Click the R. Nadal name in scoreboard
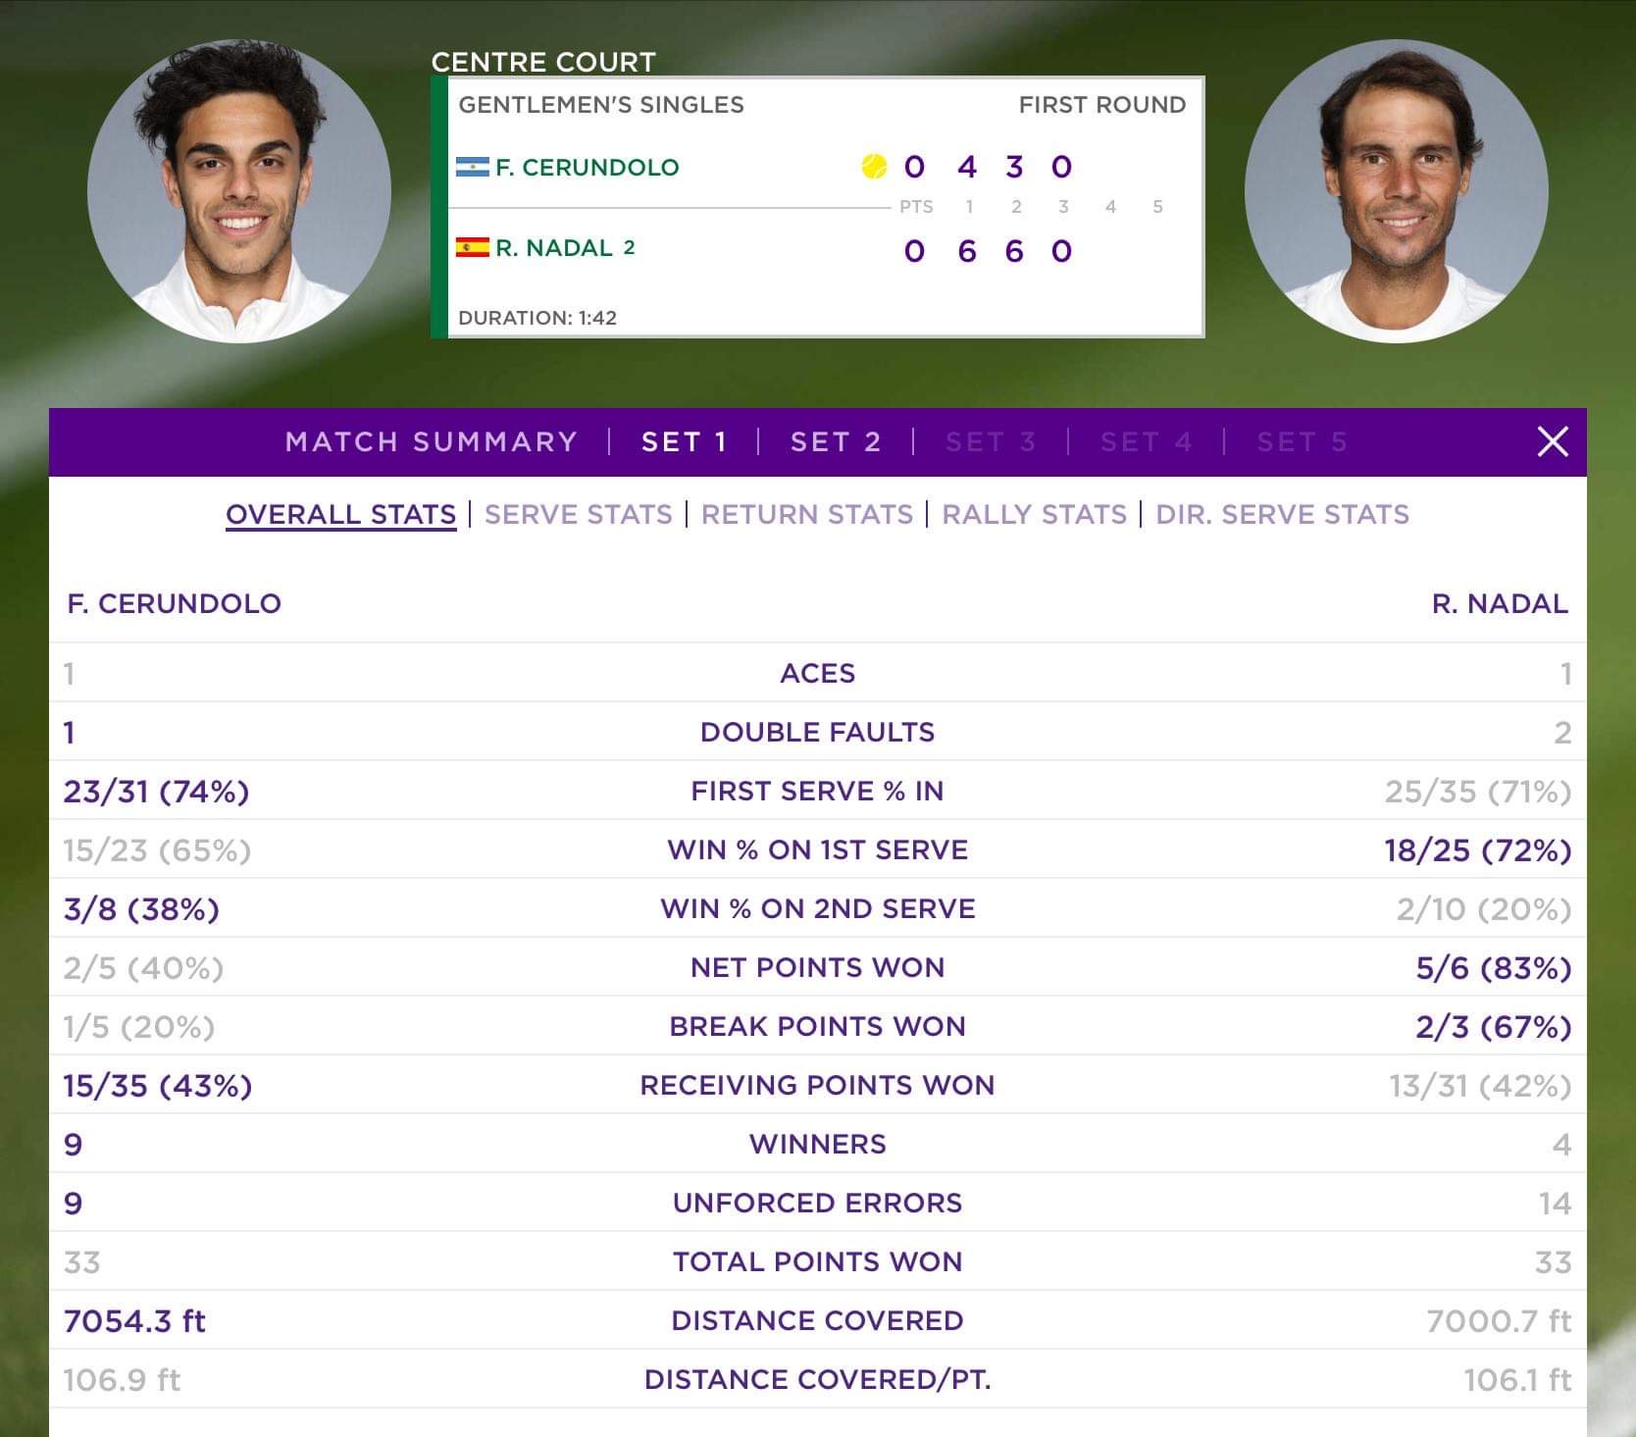The image size is (1636, 1437). tap(554, 247)
